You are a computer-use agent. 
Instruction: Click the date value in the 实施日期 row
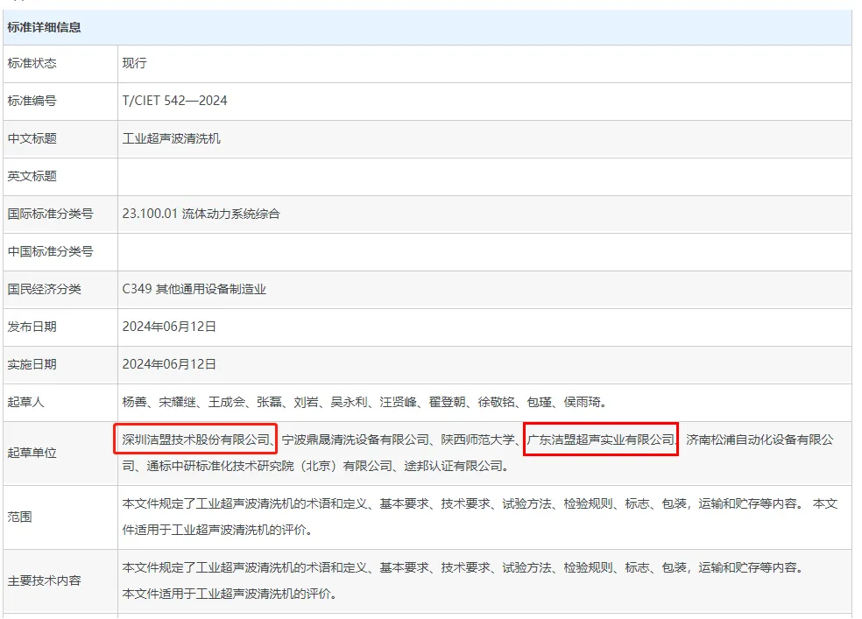pyautogui.click(x=169, y=364)
